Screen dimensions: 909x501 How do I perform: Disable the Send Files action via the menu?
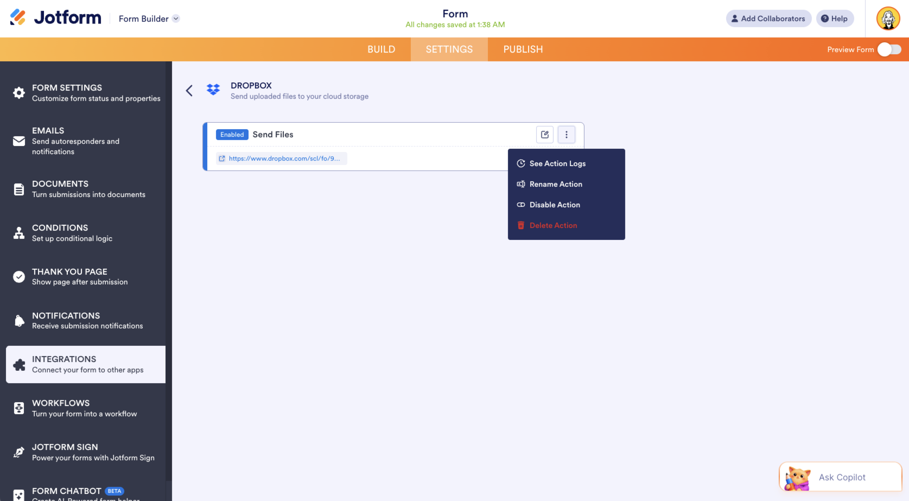click(554, 205)
